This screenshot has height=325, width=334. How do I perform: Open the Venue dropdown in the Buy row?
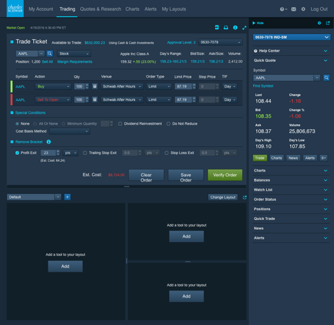click(122, 86)
